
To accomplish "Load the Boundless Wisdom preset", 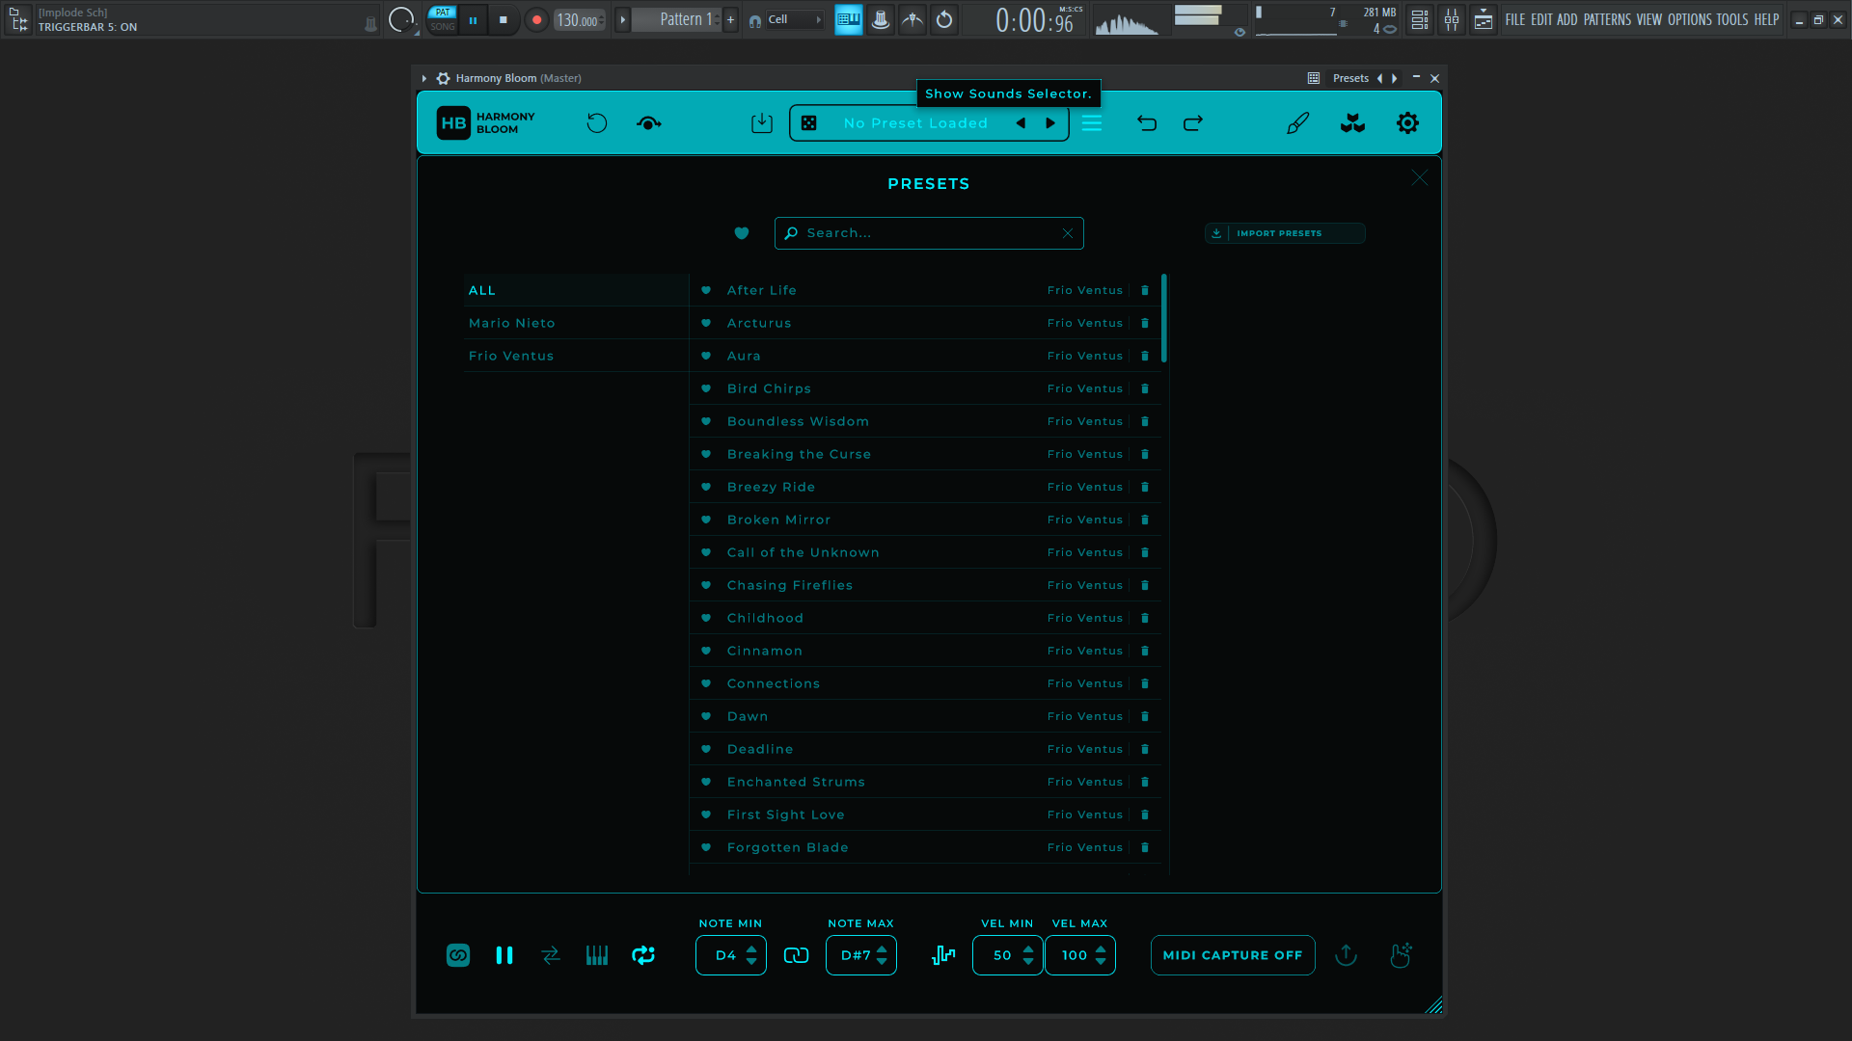I will (926, 421).
